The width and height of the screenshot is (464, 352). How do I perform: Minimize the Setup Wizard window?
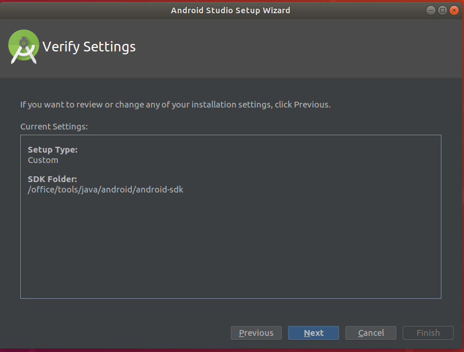pos(431,10)
